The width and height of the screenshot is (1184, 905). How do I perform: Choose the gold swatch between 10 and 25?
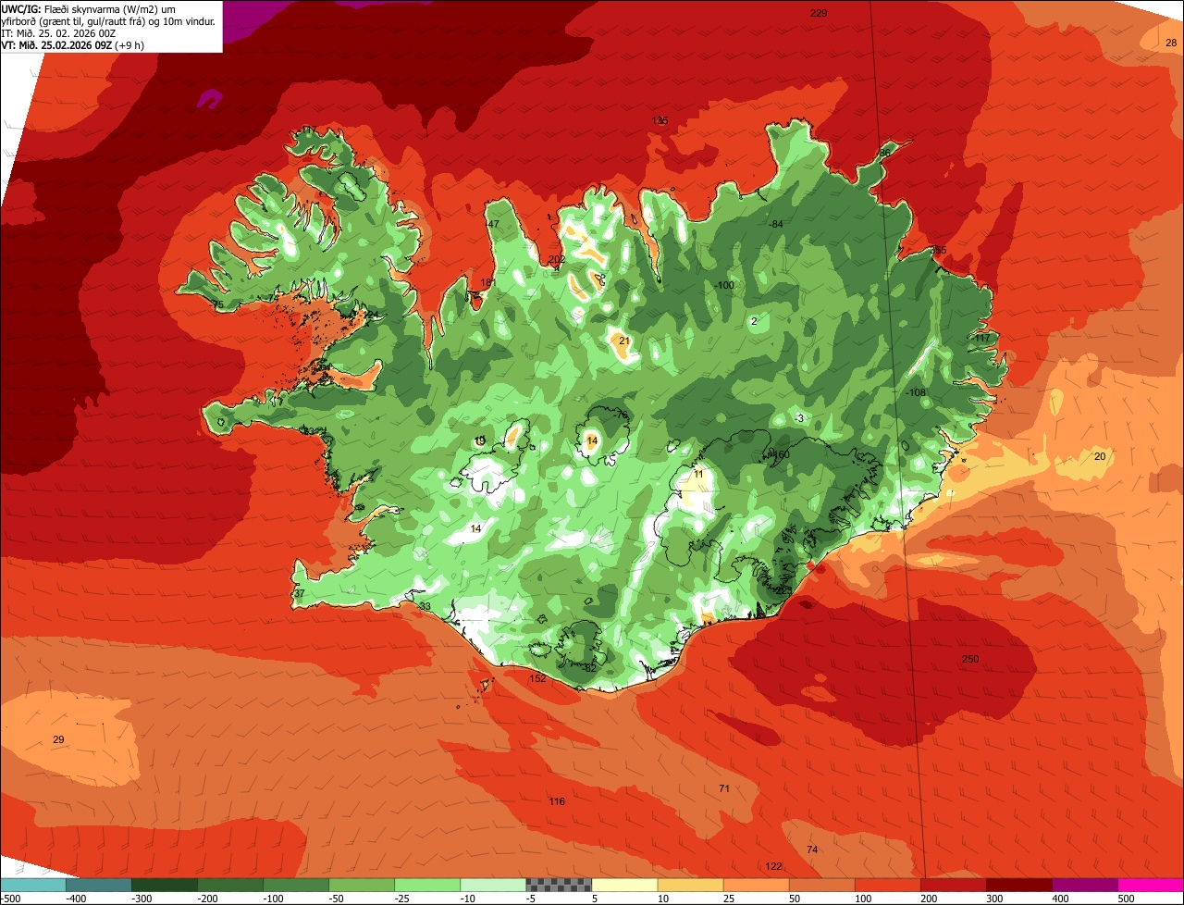click(690, 885)
